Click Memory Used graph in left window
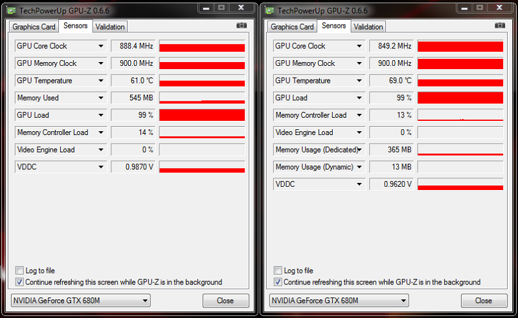Viewport: 518px width, 318px height. [202, 98]
